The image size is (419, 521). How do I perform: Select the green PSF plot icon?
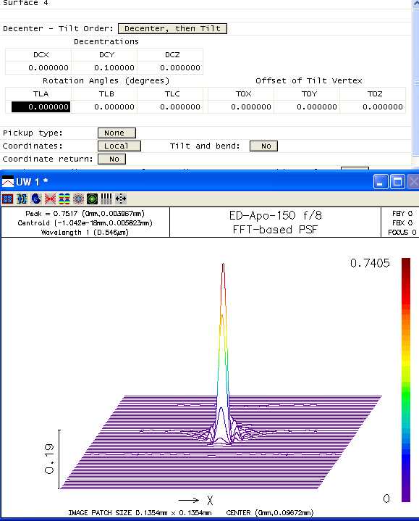coord(92,199)
